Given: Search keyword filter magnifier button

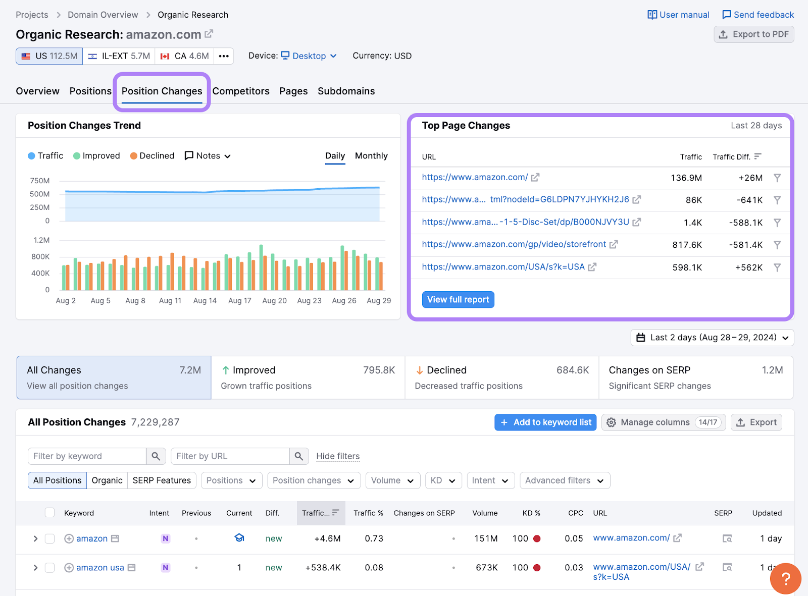Looking at the screenshot, I should 156,456.
